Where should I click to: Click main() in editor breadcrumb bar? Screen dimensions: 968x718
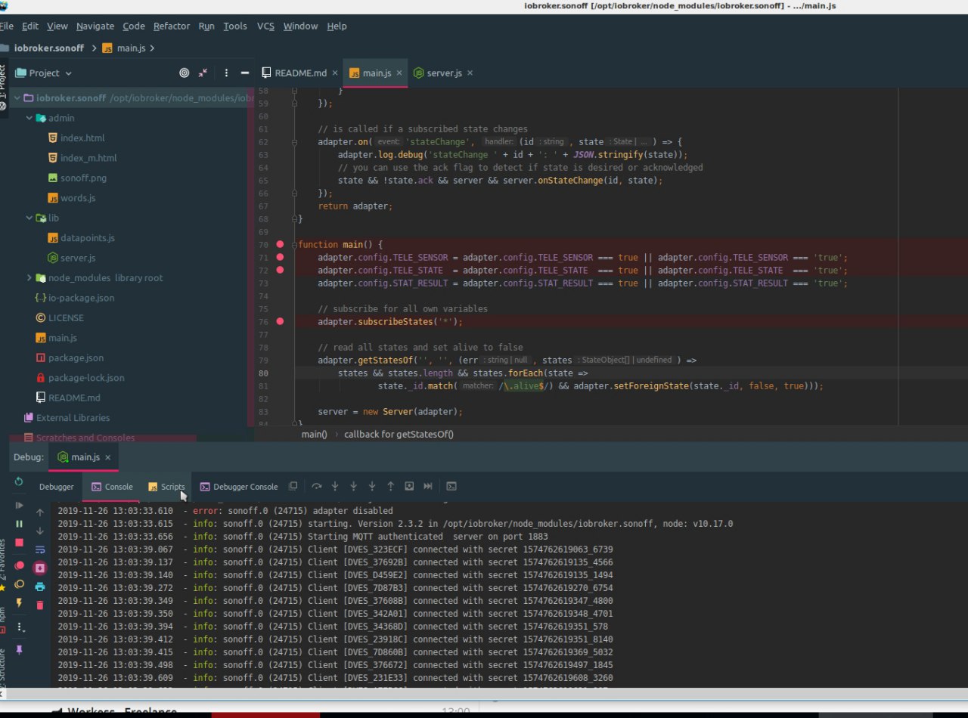(x=314, y=434)
